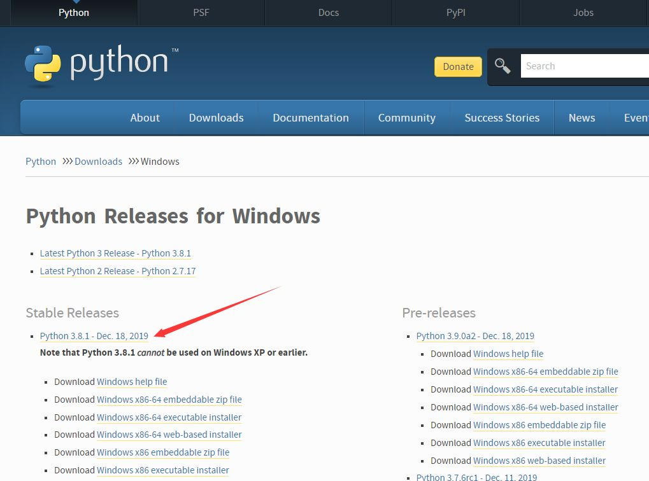Open Python 3.7.6rc1 - Dec. 11, 2019 link
This screenshot has height=481, width=649.
pos(476,477)
